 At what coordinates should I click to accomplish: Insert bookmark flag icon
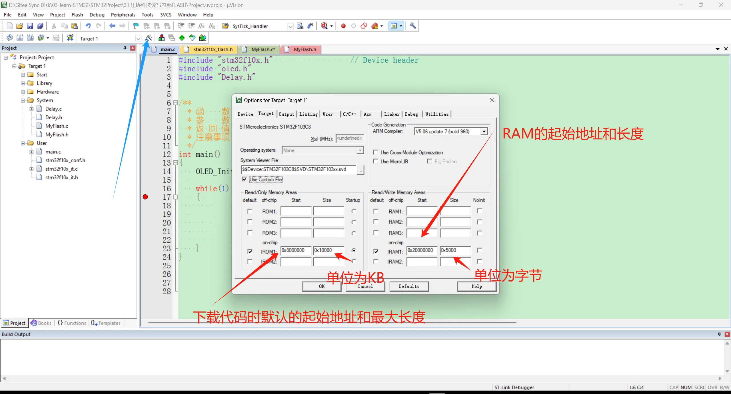136,26
